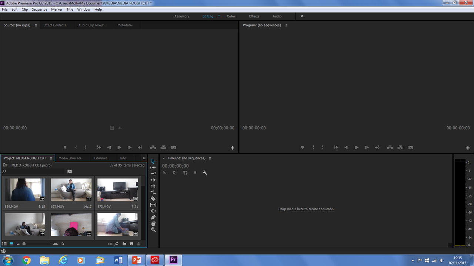
Task: Open the Libraries tab
Action: [x=101, y=158]
